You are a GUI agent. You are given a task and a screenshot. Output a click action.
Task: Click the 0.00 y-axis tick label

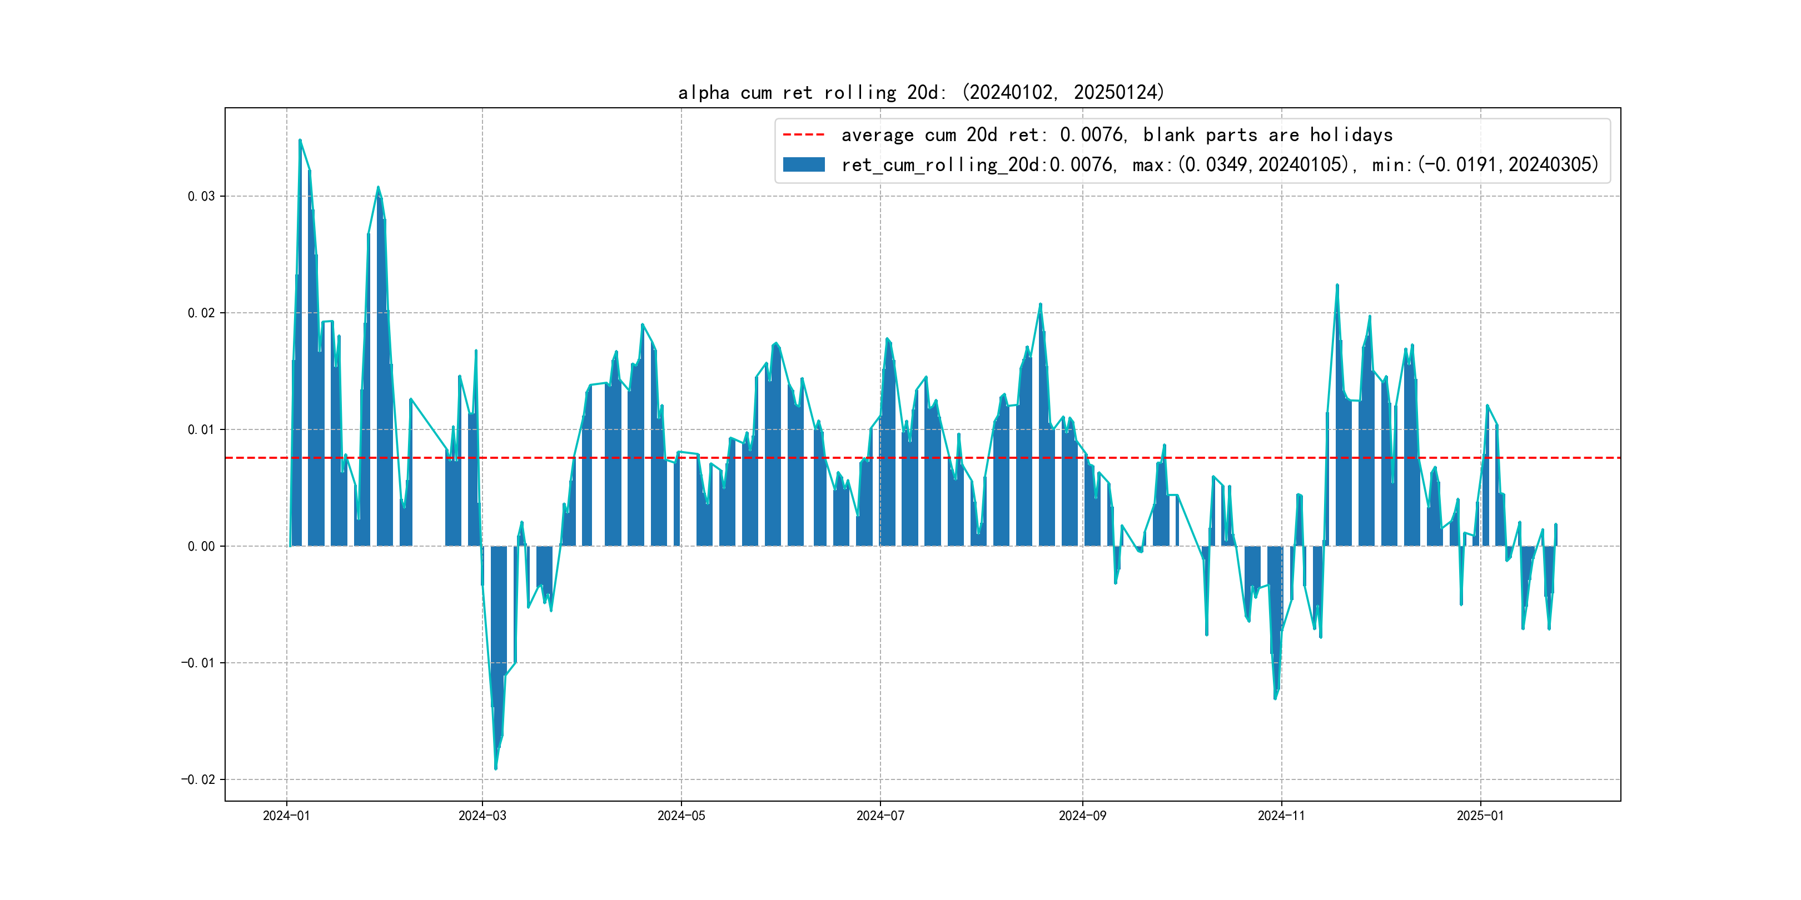click(x=201, y=547)
